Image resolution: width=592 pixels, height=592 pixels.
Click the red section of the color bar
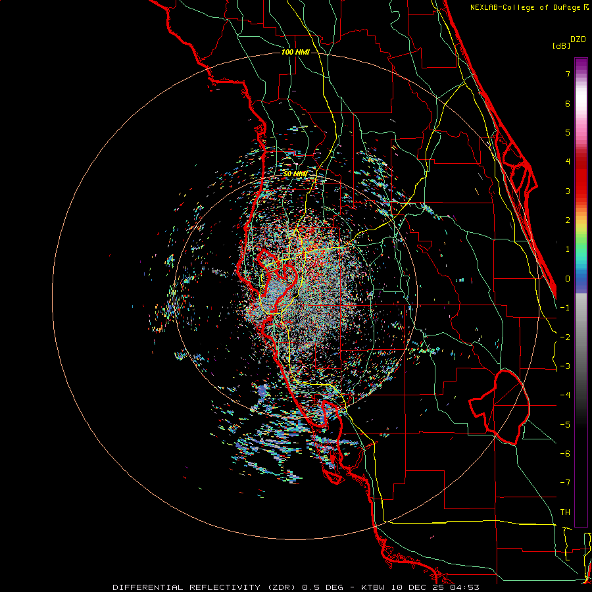(581, 178)
